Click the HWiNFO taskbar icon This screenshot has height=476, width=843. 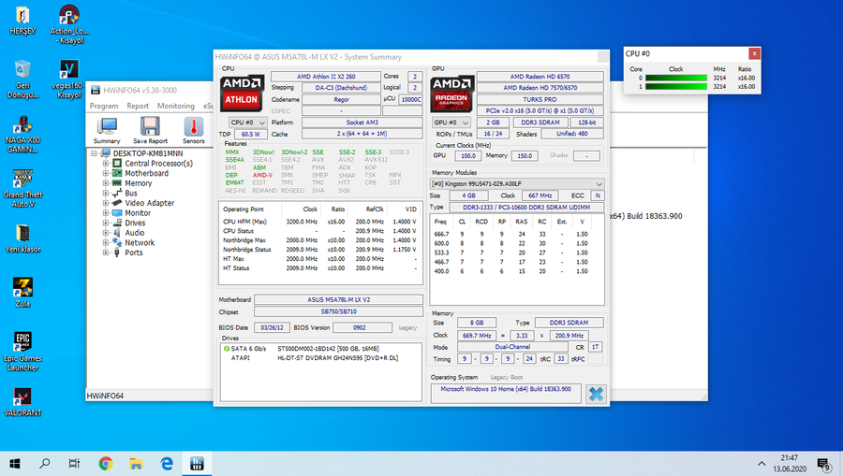coord(197,463)
